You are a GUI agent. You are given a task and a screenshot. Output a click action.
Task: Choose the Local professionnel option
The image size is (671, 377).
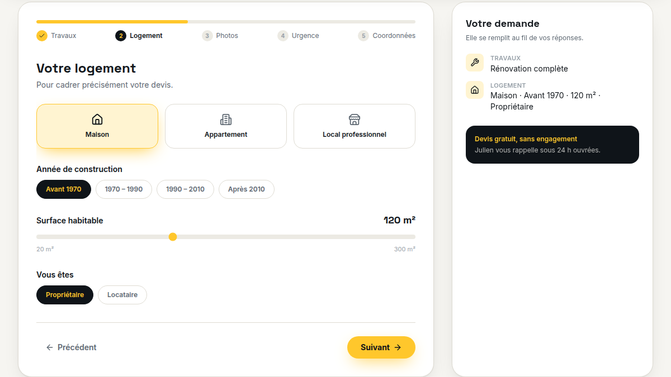click(355, 126)
